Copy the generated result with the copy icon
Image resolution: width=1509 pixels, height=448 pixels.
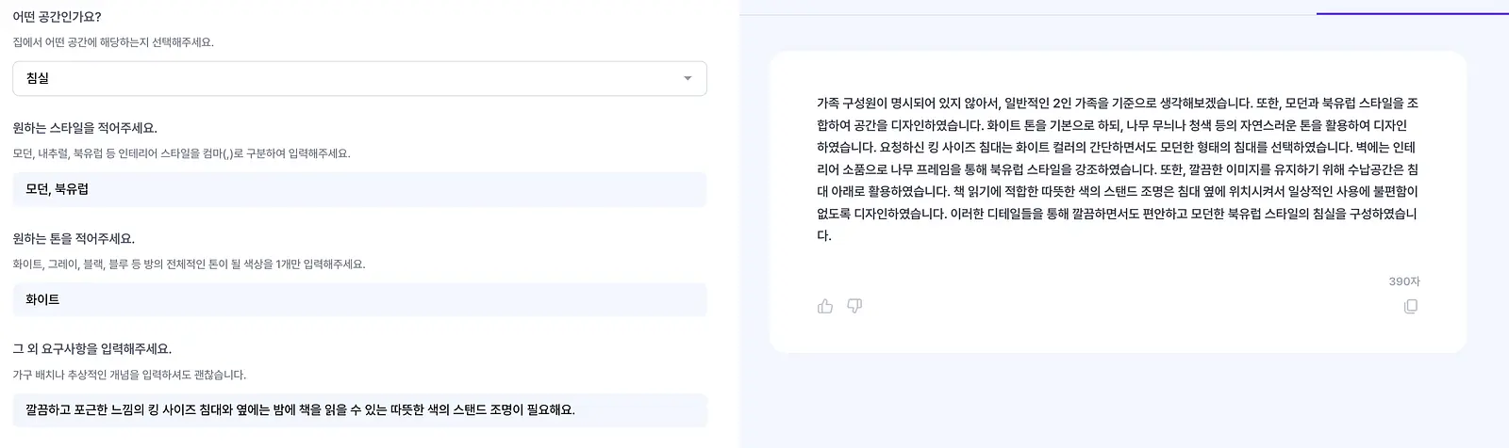[1411, 306]
